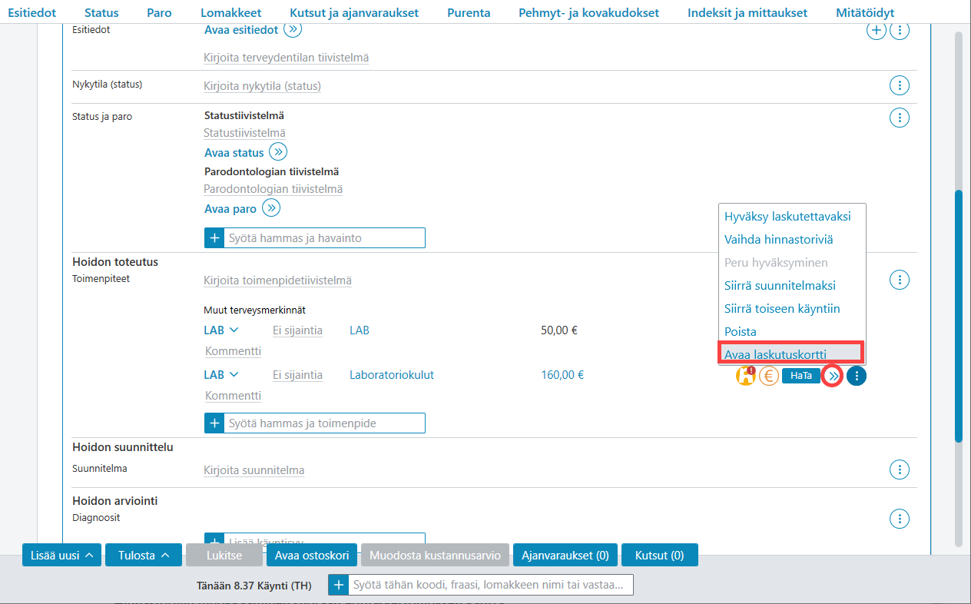Image resolution: width=971 pixels, height=604 pixels.
Task: Open the three-dot menu for Nykytila (status) row
Action: 899,85
